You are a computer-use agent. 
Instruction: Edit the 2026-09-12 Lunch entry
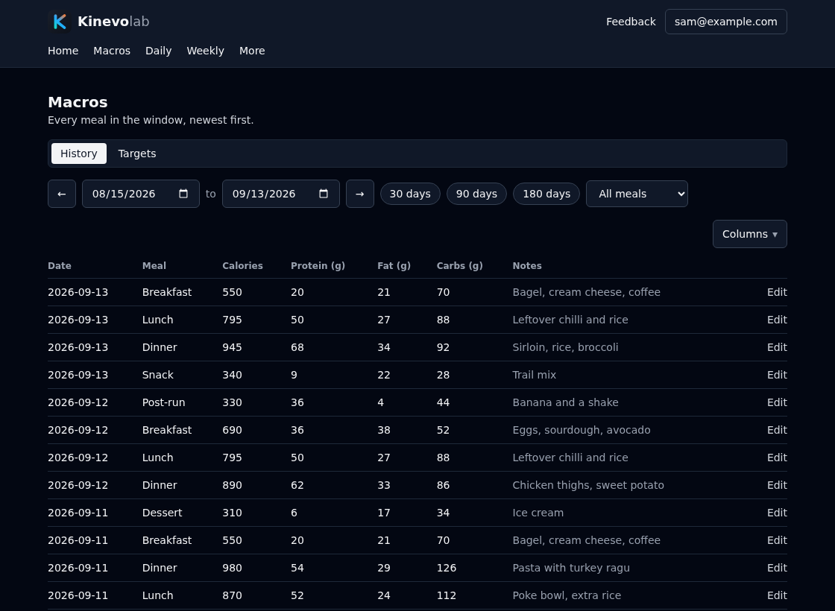tap(777, 458)
